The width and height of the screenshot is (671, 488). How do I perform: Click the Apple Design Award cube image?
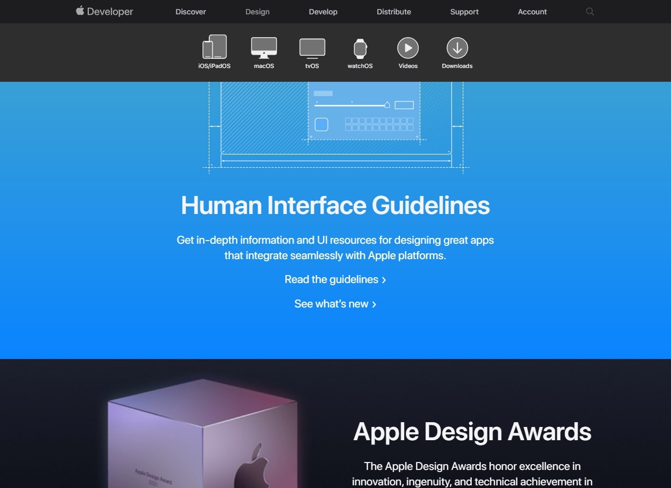pyautogui.click(x=203, y=434)
